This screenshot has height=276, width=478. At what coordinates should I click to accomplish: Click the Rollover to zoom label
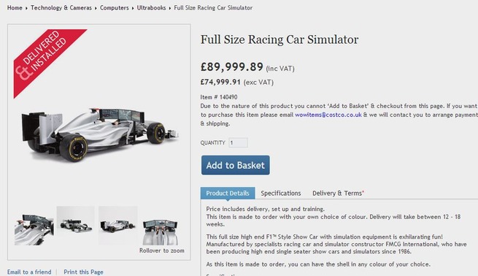pyautogui.click(x=161, y=250)
